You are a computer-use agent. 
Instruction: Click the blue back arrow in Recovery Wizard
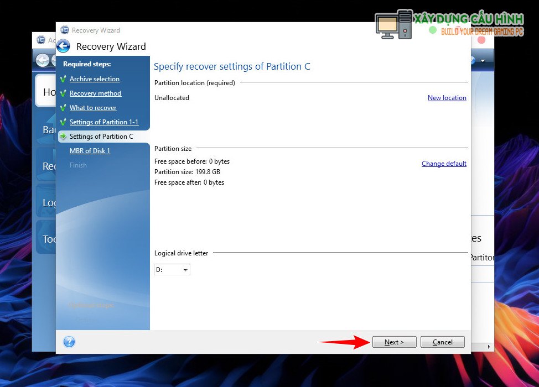(x=64, y=46)
